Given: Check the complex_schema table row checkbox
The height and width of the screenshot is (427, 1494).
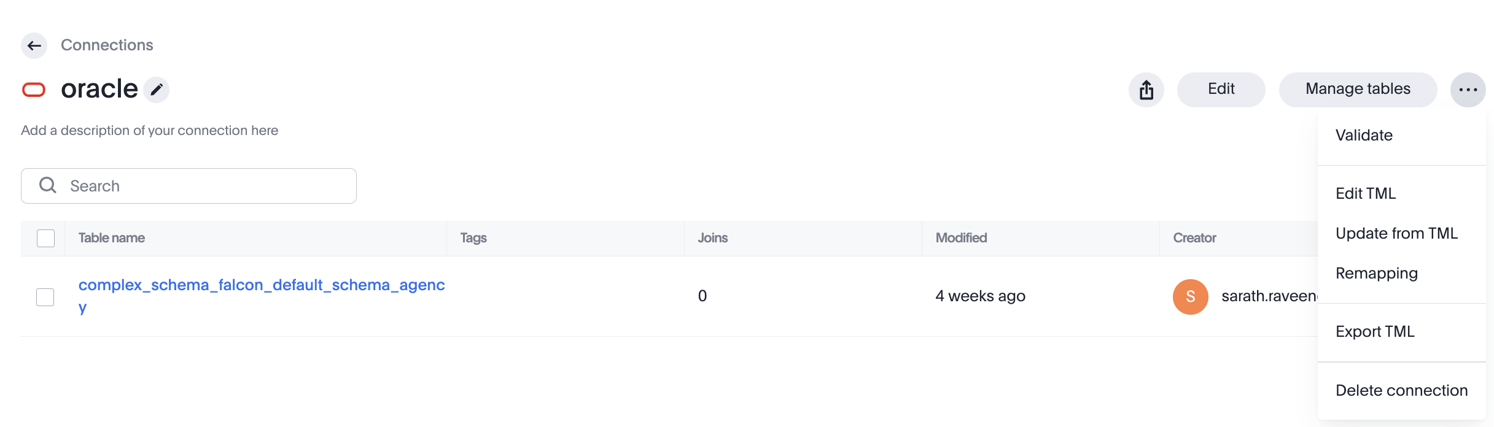Looking at the screenshot, I should (x=45, y=297).
